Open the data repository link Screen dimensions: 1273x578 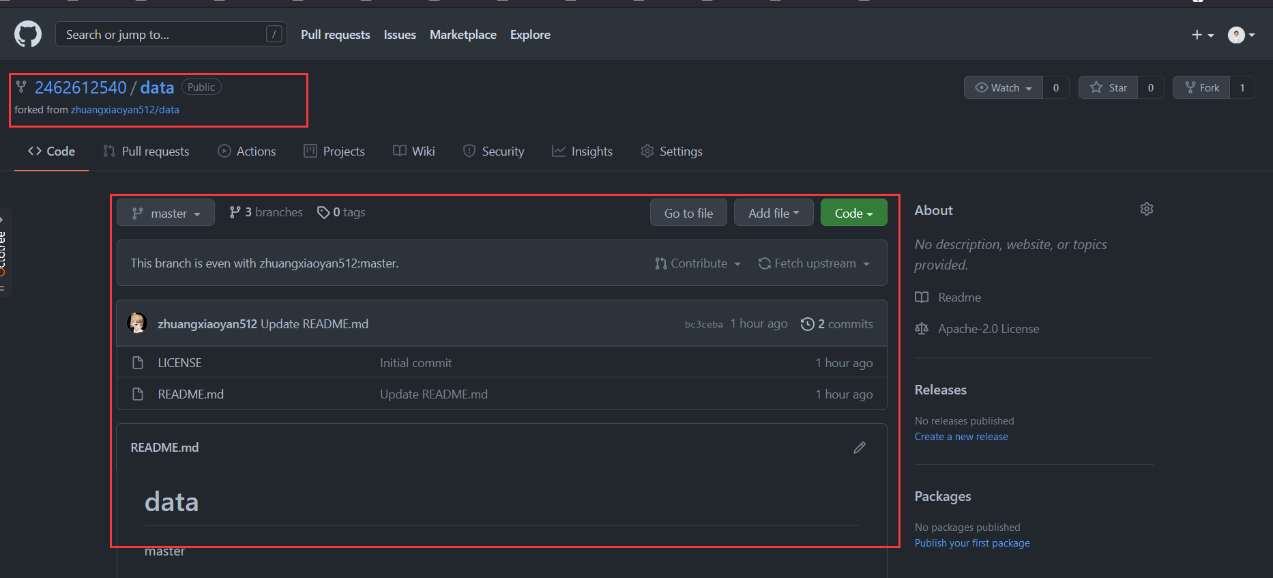tap(157, 87)
